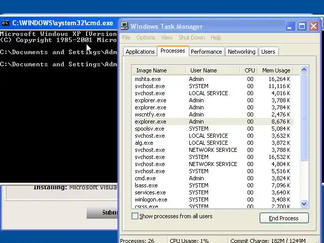Screen dimensions: 324x243
Task: Open the Help menu
Action: click(216, 37)
